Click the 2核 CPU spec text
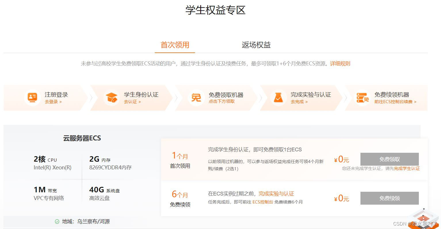This screenshot has width=441, height=229. [45, 159]
